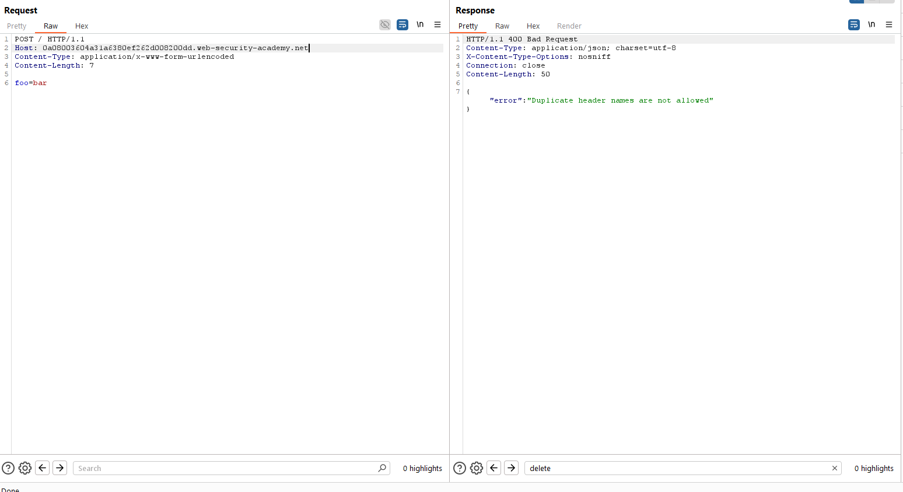Image resolution: width=903 pixels, height=492 pixels.
Task: Toggle non-printable characters (\n) in Request panel
Action: pos(420,24)
